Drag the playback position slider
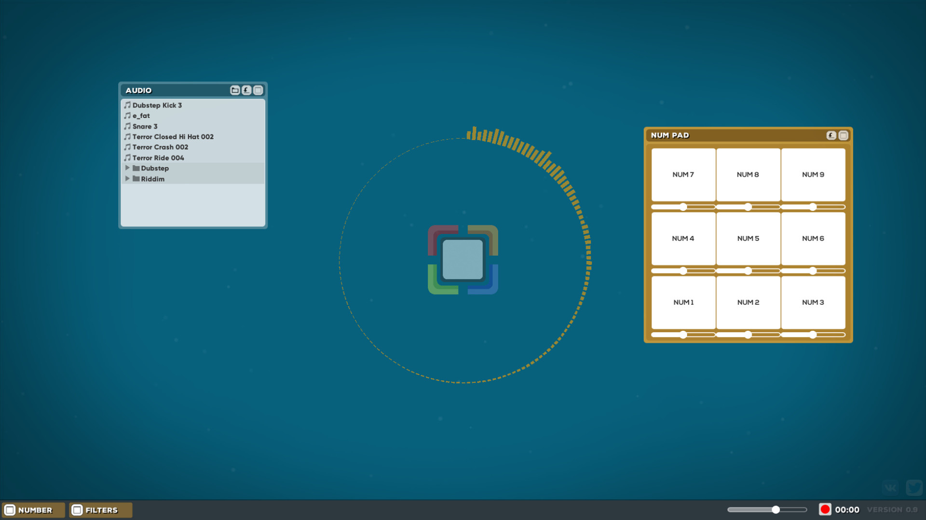This screenshot has width=926, height=520. click(775, 510)
